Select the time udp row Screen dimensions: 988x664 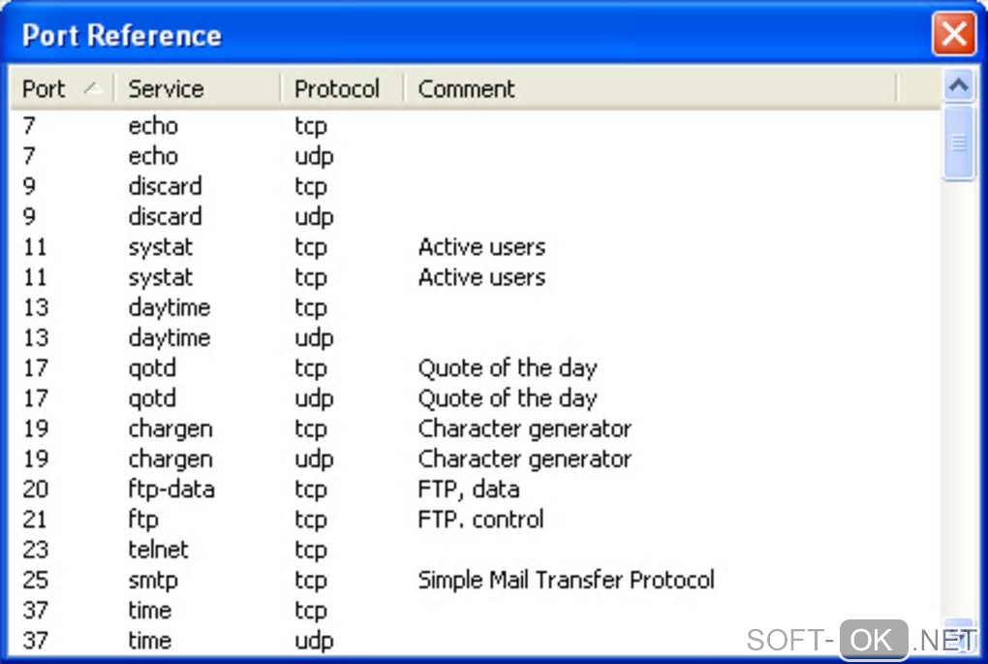click(149, 641)
